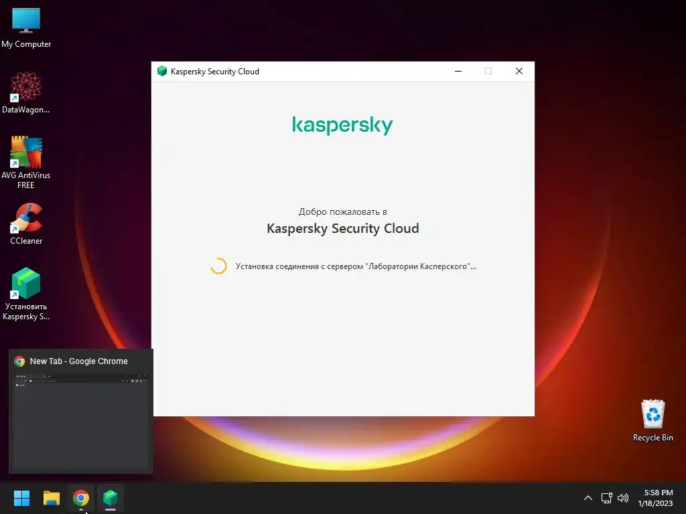Click the green kaspersky logo
686x514 pixels.
[x=342, y=125]
